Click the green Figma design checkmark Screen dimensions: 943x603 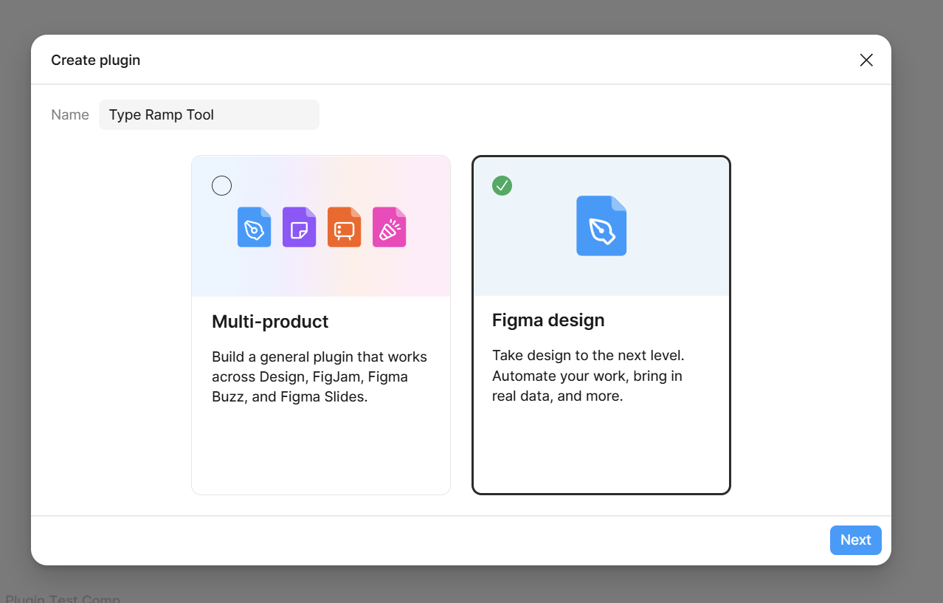point(502,185)
